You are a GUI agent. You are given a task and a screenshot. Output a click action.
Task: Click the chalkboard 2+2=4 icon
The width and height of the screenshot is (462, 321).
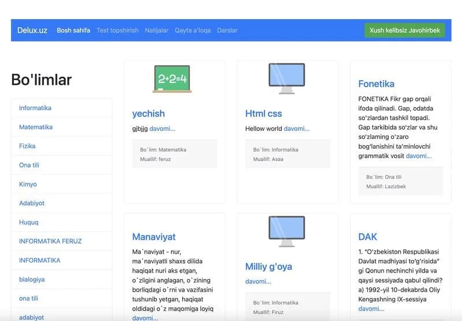click(x=172, y=79)
